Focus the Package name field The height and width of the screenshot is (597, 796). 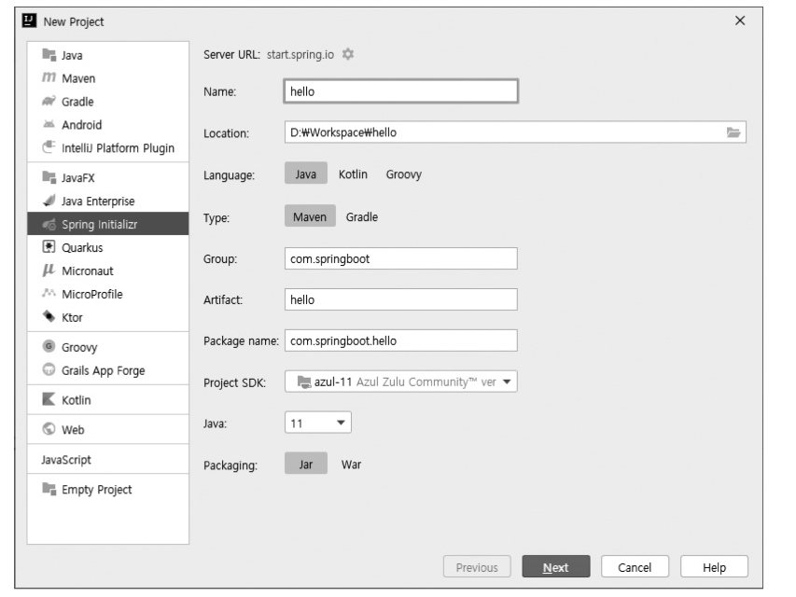click(401, 340)
